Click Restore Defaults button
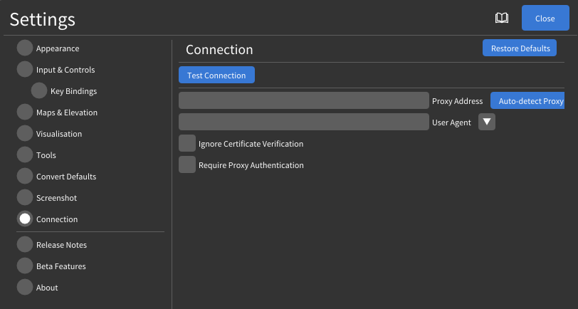 point(520,48)
